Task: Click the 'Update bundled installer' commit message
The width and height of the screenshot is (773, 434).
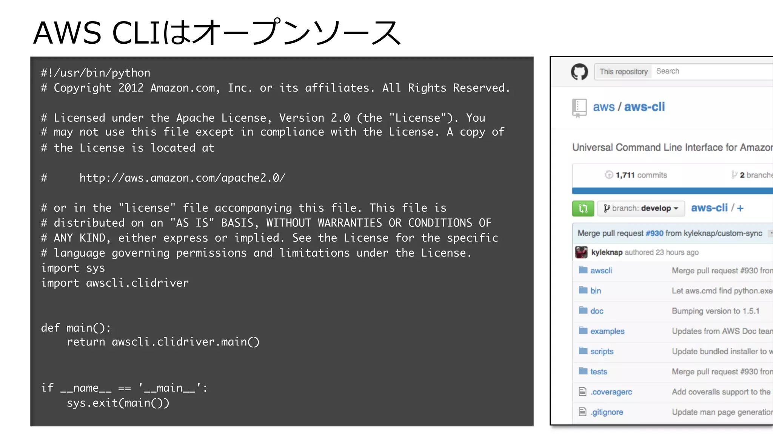Action: coord(722,351)
